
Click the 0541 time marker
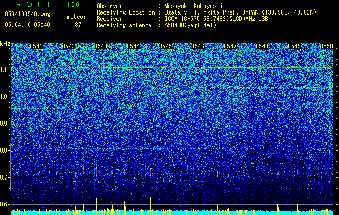coord(36,46)
